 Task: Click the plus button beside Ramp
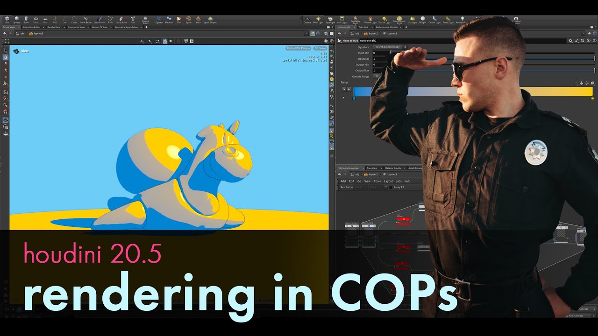349,89
